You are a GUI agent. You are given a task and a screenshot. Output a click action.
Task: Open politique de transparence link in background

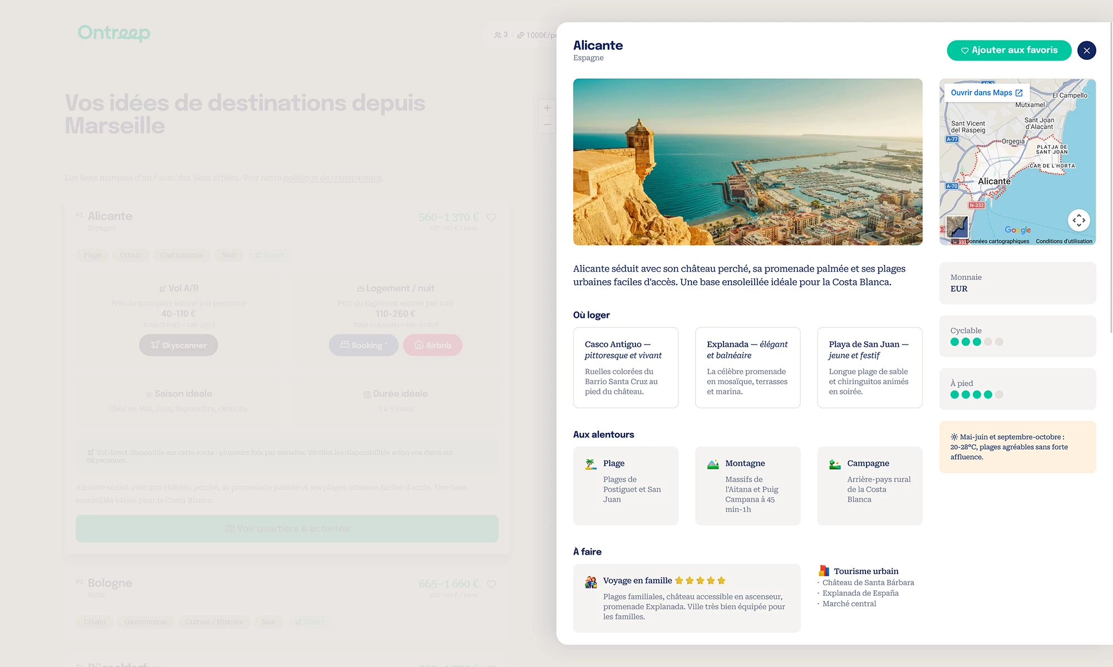(x=333, y=178)
